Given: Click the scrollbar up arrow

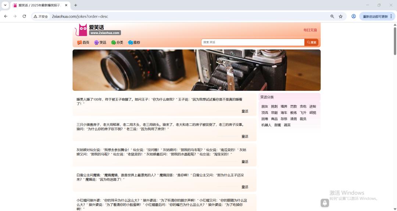Looking at the screenshot, I should [395, 25].
